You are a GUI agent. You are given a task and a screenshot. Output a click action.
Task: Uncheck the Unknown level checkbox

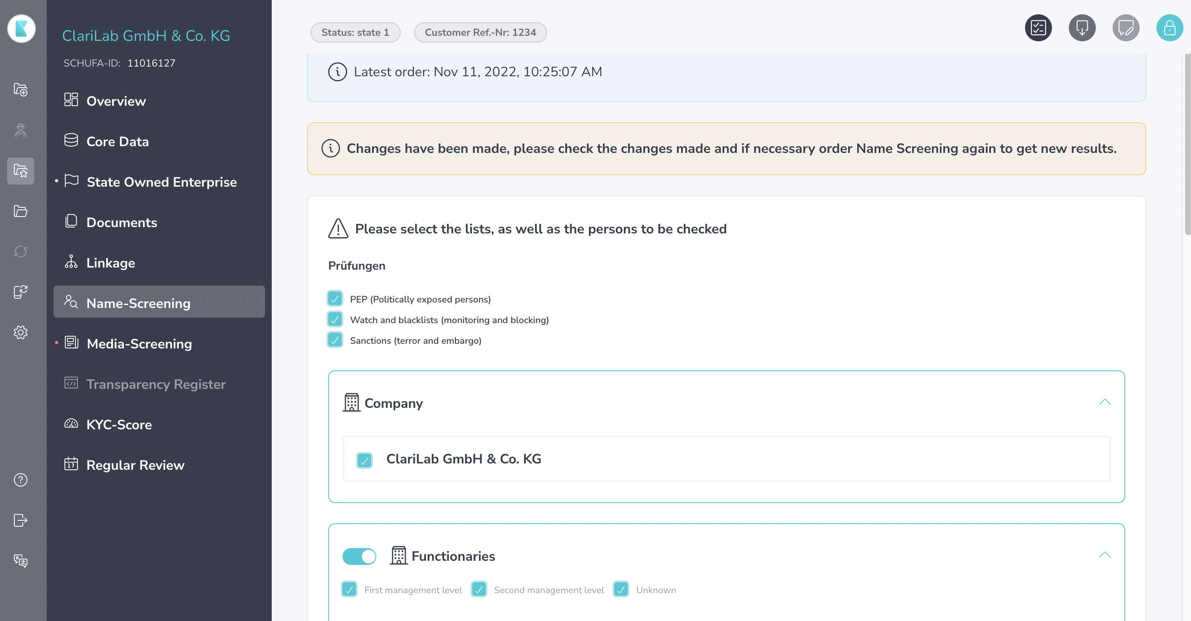coord(621,589)
